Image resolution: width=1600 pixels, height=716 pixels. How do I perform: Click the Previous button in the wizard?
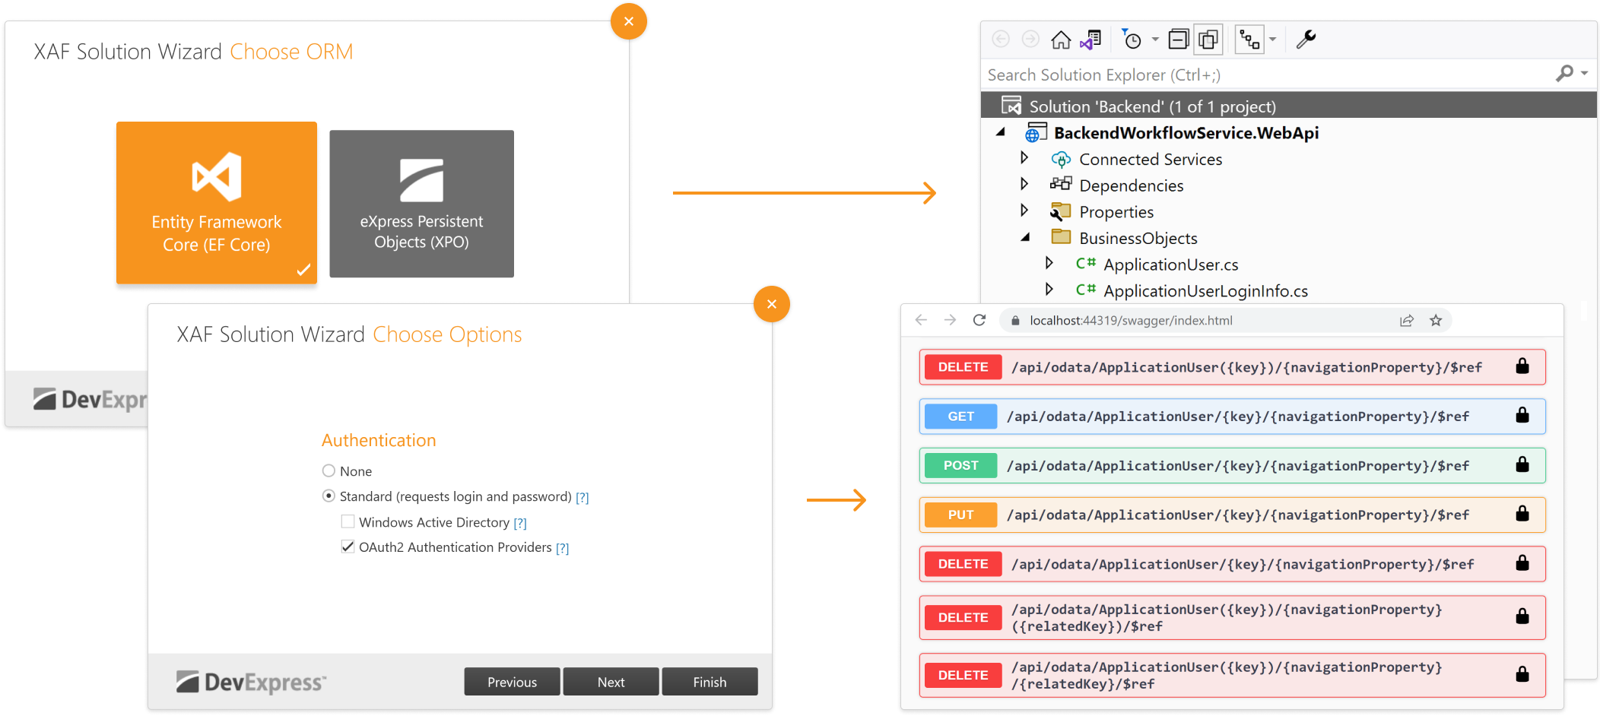click(512, 681)
